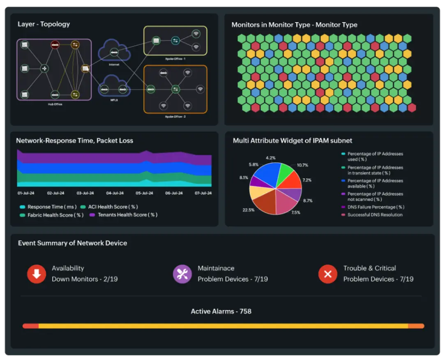Click Problem Devices - 7/19 under Trouble & Critical
Screen dimensions: 445x362
pyautogui.click(x=378, y=279)
